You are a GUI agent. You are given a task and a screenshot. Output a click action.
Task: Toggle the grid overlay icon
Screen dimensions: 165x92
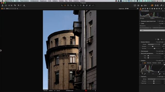(138, 5)
